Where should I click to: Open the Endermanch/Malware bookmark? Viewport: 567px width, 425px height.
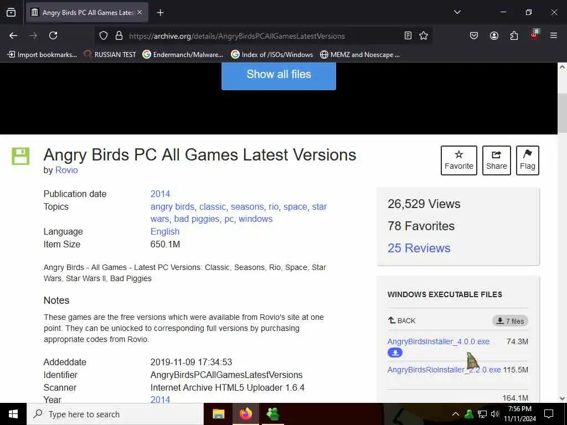coord(183,55)
